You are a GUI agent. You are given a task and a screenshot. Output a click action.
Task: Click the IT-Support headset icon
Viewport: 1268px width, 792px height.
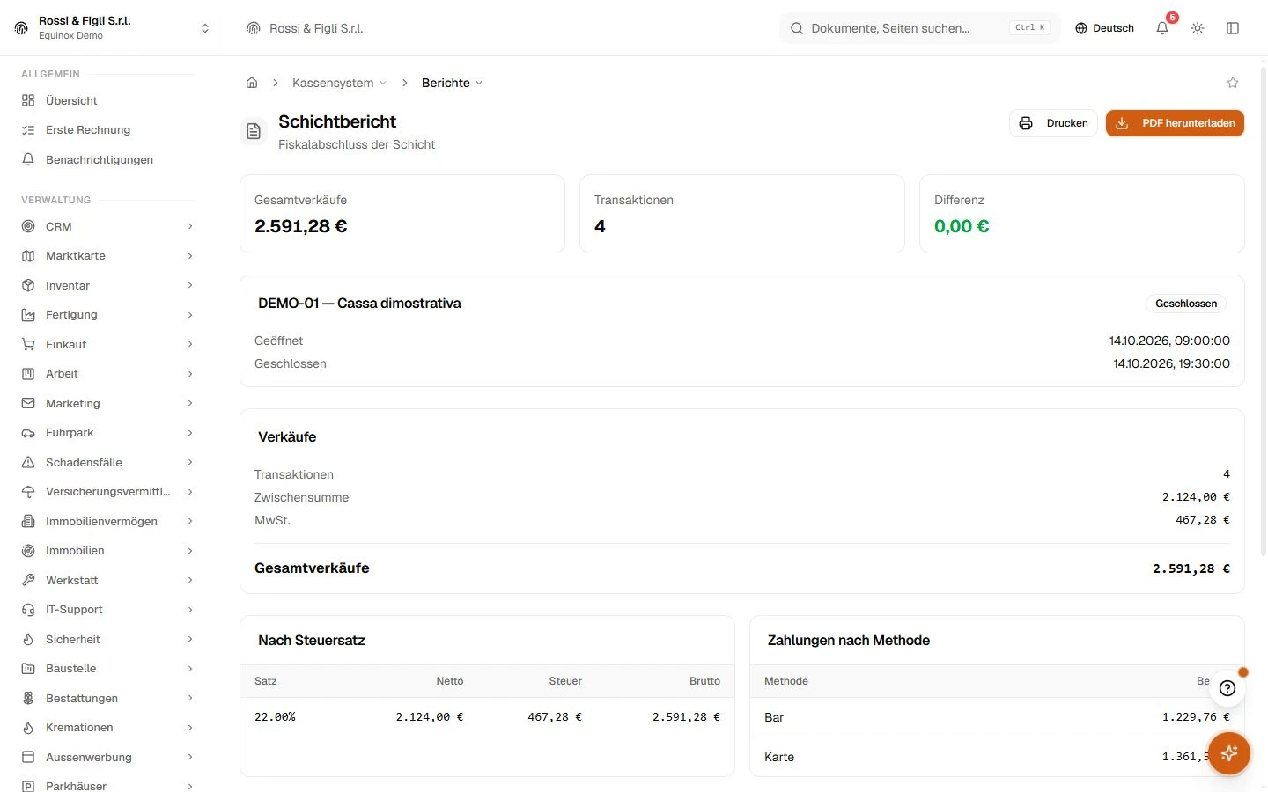(28, 610)
